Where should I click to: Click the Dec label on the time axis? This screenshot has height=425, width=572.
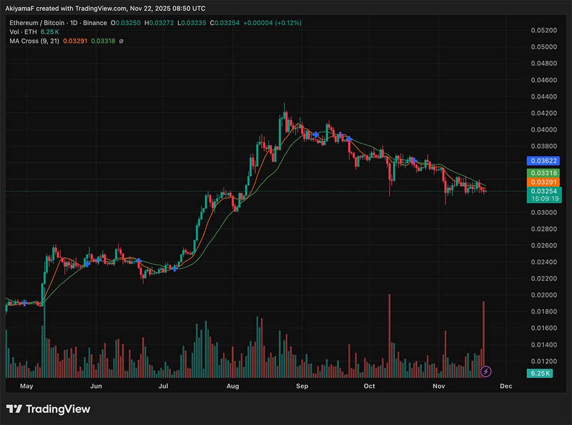[505, 387]
